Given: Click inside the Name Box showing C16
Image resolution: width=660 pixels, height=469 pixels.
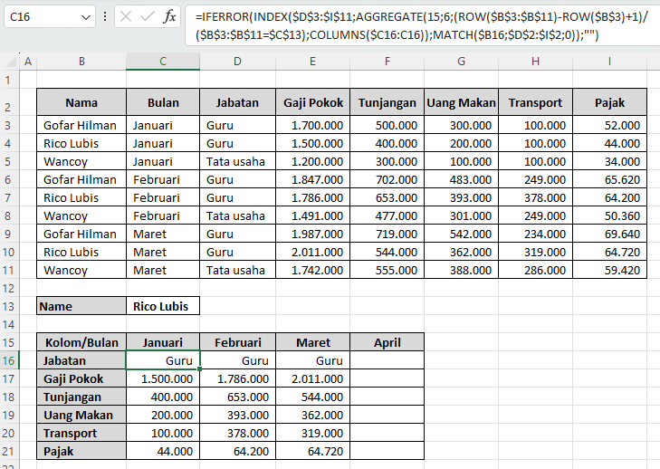Looking at the screenshot, I should pyautogui.click(x=41, y=17).
